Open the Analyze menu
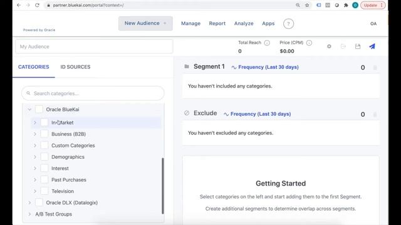This screenshot has width=401, height=225. [244, 24]
